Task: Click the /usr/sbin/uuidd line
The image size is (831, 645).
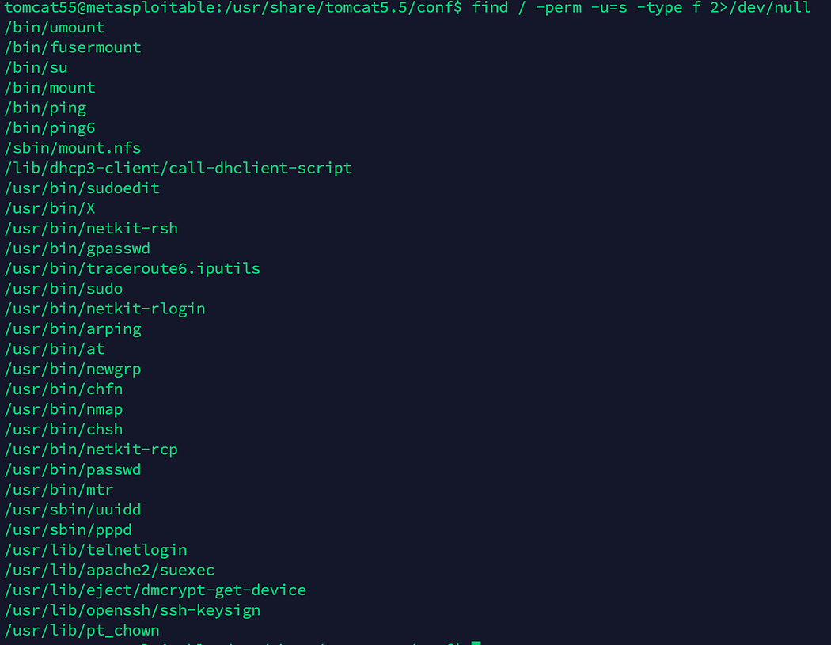Action: (72, 510)
